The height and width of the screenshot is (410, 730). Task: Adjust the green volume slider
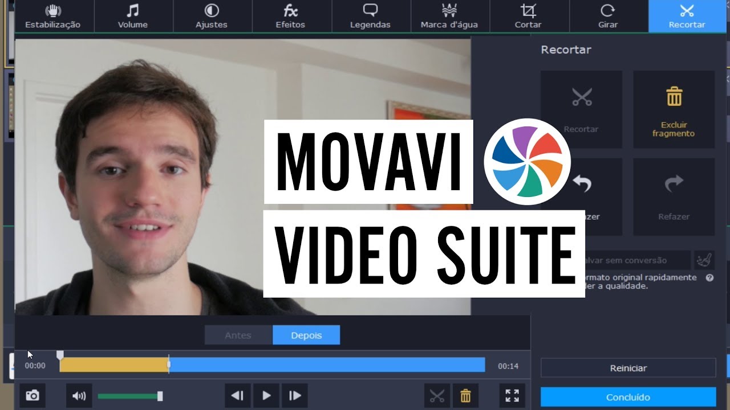[x=130, y=396]
